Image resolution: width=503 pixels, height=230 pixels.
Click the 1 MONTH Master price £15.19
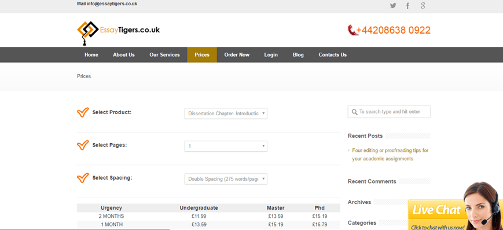coord(276,225)
